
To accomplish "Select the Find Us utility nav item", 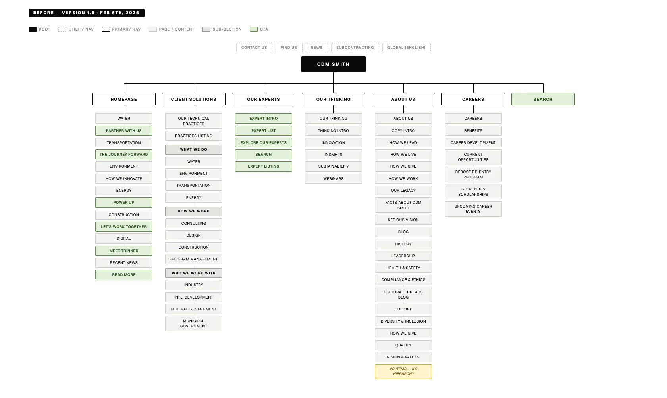I will 289,48.
